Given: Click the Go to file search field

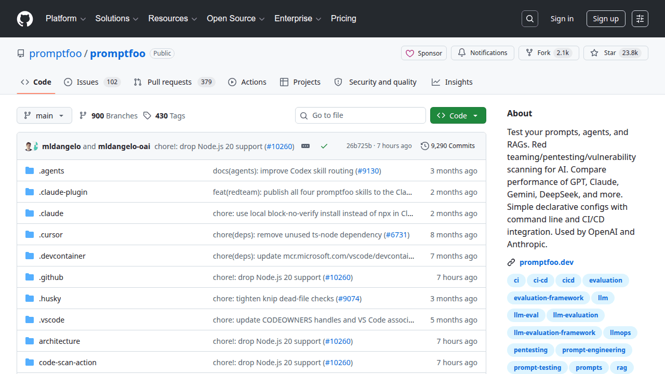Looking at the screenshot, I should click(x=361, y=115).
